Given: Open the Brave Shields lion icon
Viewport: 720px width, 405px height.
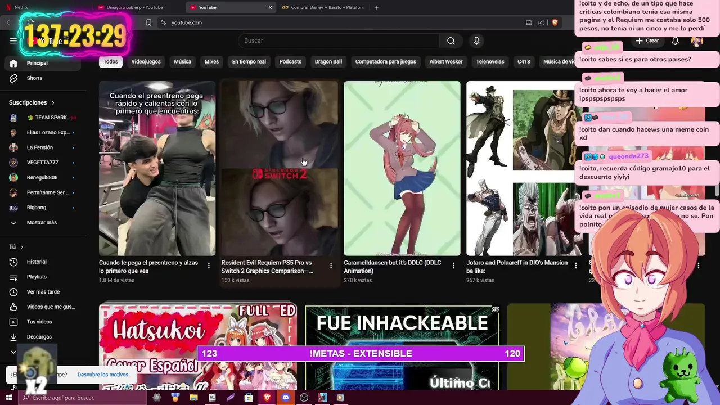Looking at the screenshot, I should (x=555, y=22).
